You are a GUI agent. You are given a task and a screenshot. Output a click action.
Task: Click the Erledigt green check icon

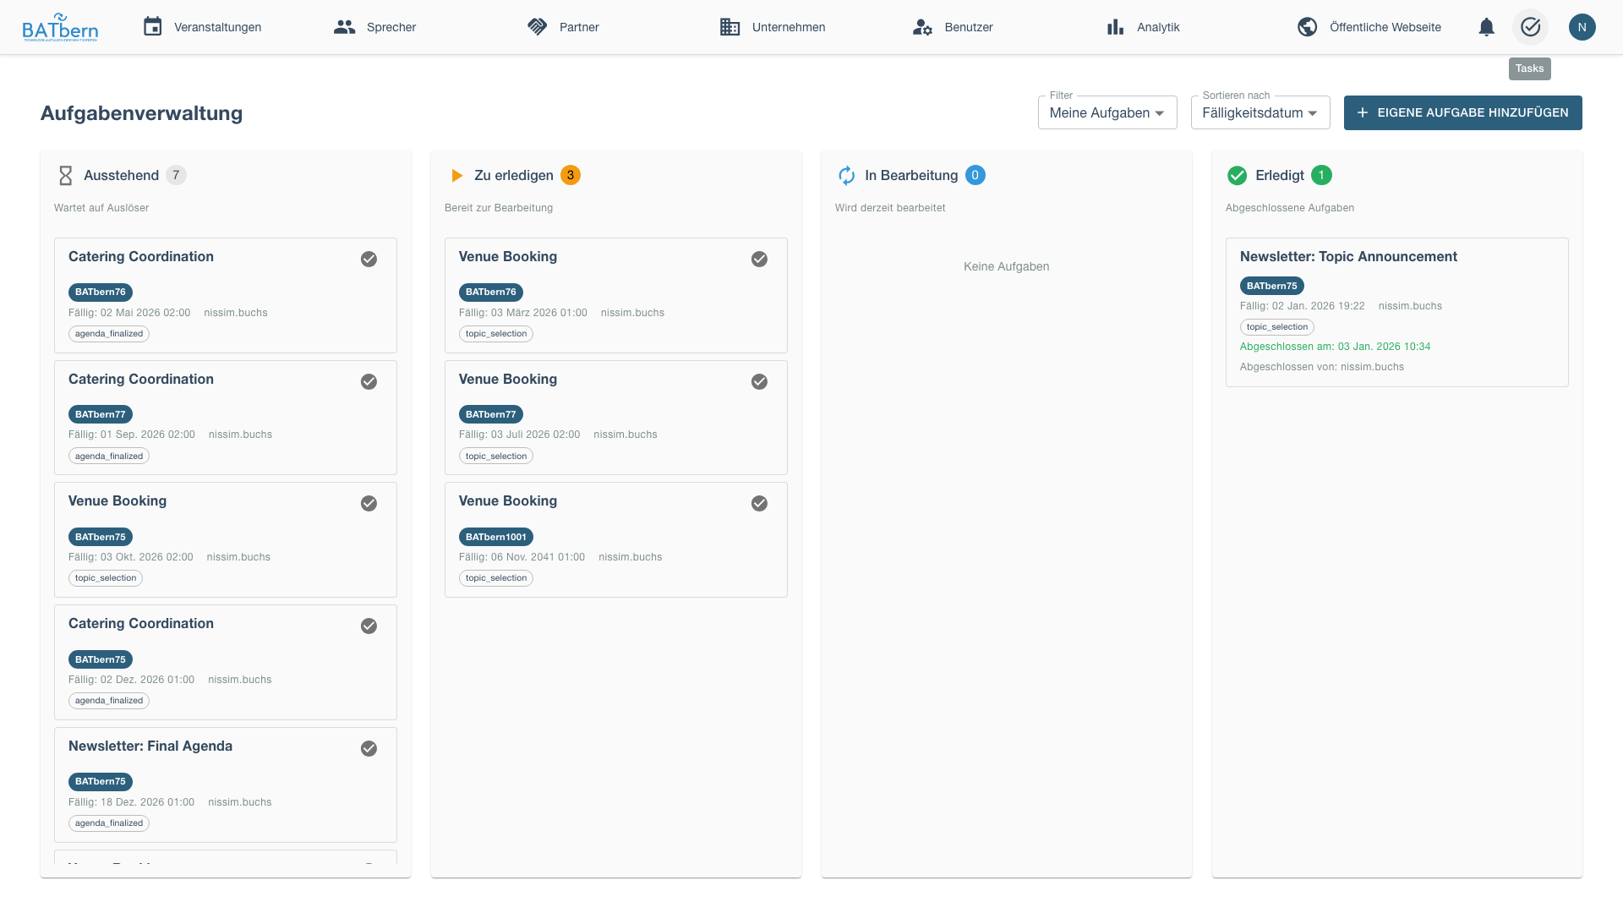click(x=1237, y=176)
